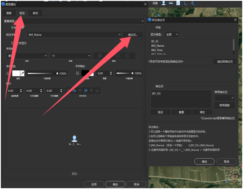
Task: Select the distance measurement ruler icon
Action: tap(171, 3)
